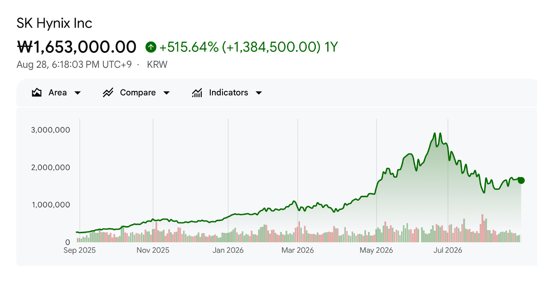The width and height of the screenshot is (552, 283).
Task: Open the Area chart style menu
Action: (58, 93)
